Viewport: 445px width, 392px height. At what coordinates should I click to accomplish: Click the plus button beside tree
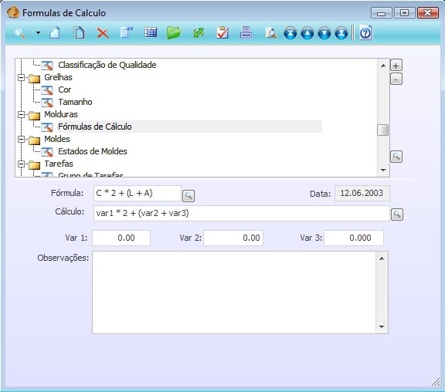396,66
